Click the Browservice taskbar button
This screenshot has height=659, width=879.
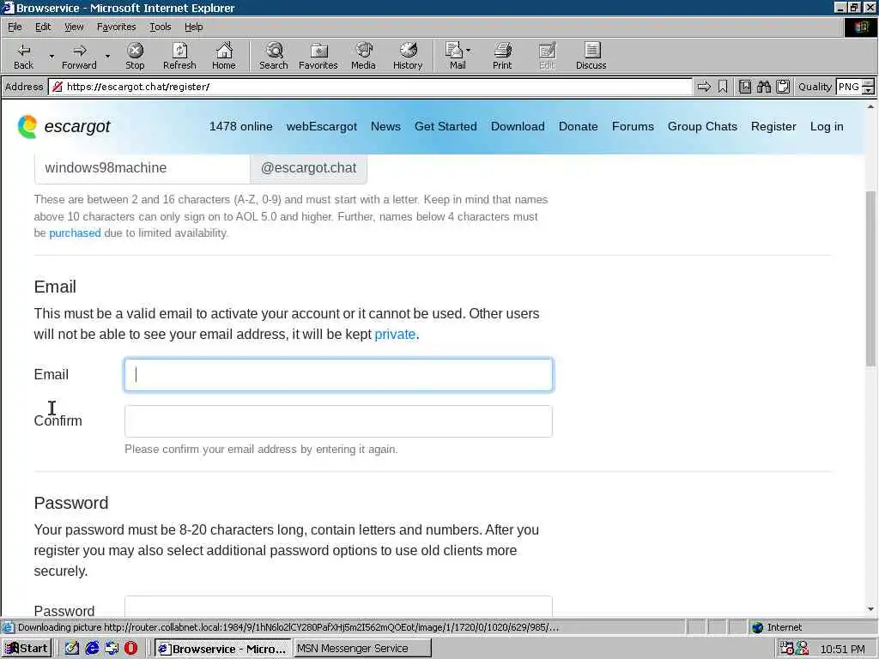[222, 649]
